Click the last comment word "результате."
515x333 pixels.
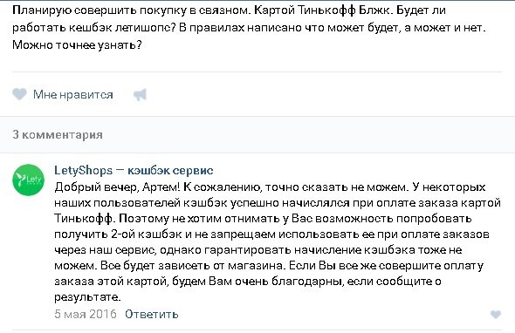pyautogui.click(x=87, y=297)
